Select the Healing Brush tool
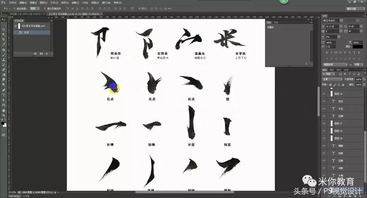The width and height of the screenshot is (367, 198). pyautogui.click(x=3, y=50)
